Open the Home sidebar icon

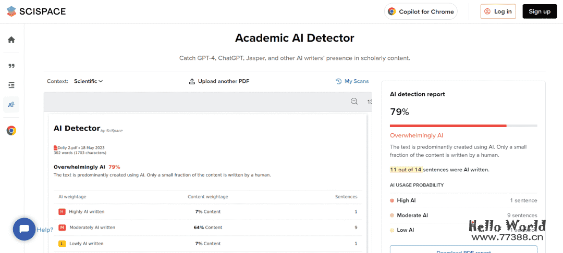click(11, 40)
